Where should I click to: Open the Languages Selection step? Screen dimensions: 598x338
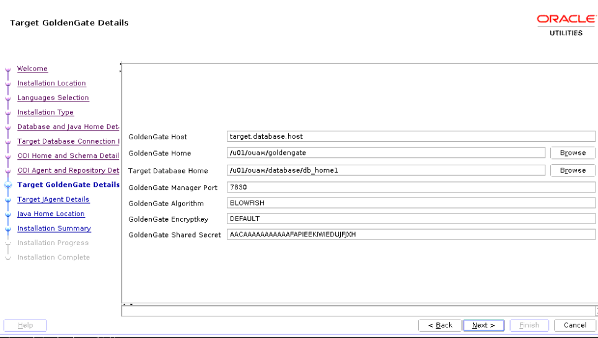(x=53, y=98)
